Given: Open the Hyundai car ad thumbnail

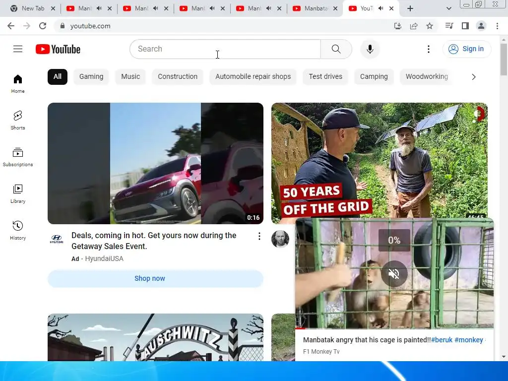Looking at the screenshot, I should (155, 163).
